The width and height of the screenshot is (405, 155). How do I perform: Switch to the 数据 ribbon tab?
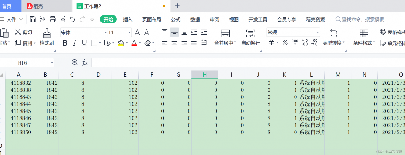195,19
